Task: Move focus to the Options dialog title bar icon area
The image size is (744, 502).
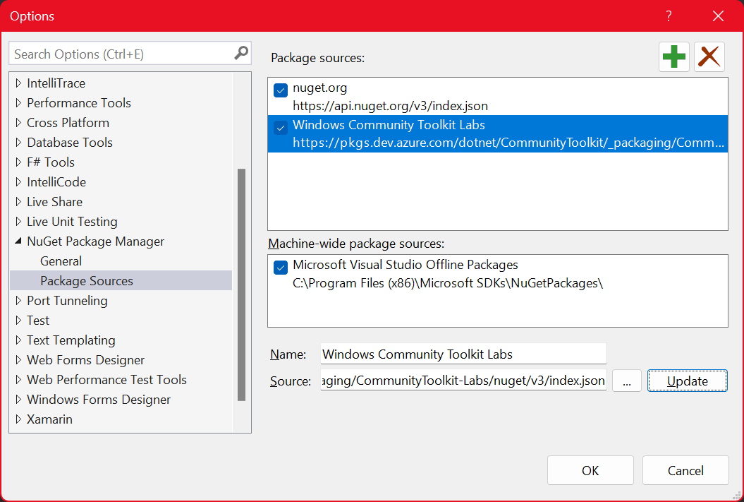Action: 32,16
